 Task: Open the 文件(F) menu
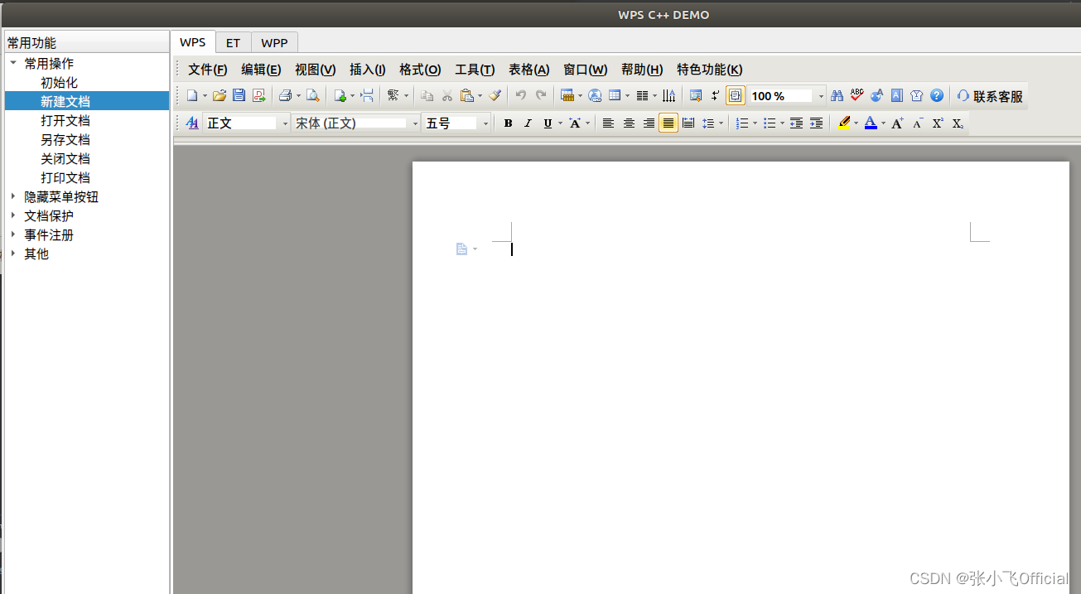(207, 70)
